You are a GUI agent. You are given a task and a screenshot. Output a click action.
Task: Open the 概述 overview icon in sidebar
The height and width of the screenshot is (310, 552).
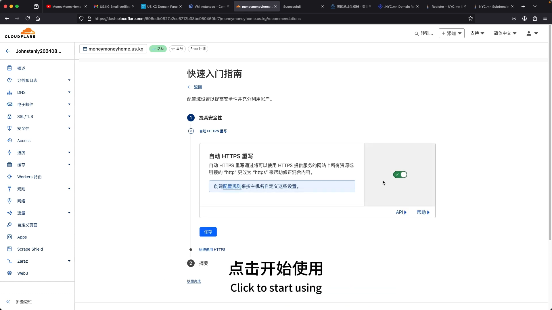[x=9, y=68]
